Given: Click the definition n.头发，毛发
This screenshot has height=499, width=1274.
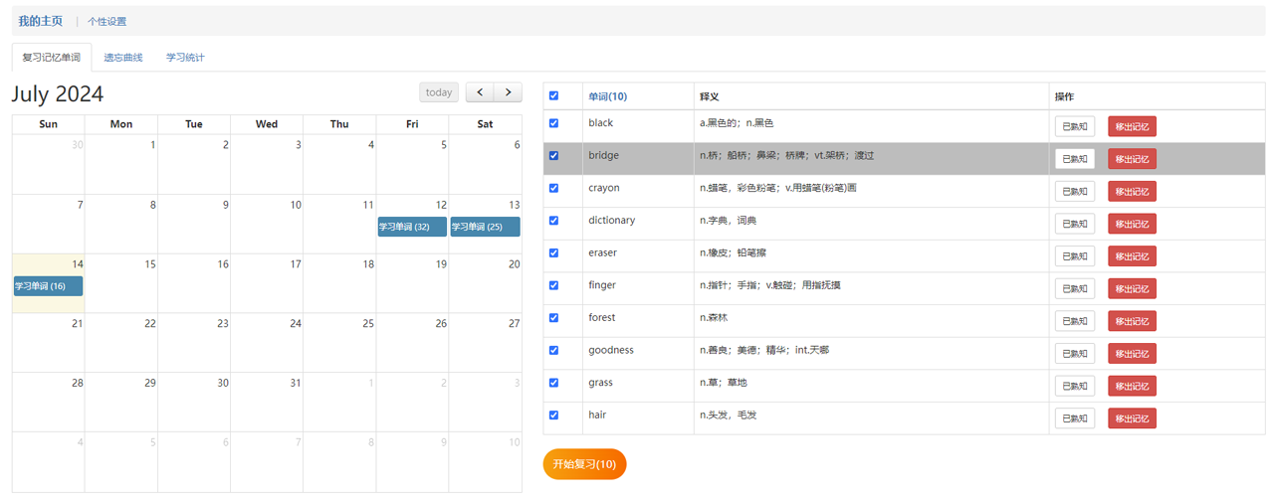Looking at the screenshot, I should [728, 415].
